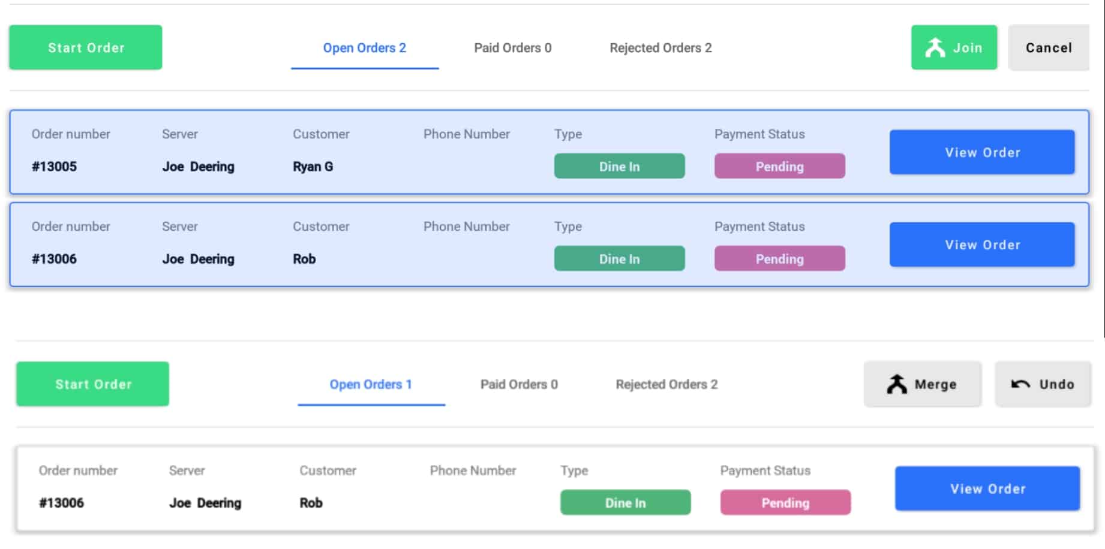Open the Open Orders 1 tab
The image size is (1105, 549).
tap(371, 384)
